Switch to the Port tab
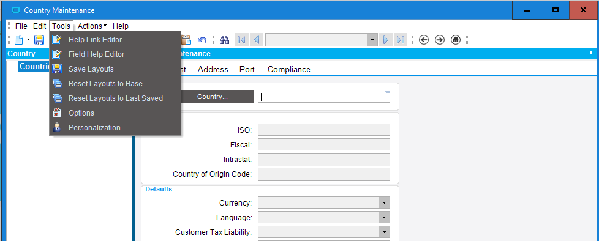Image resolution: width=599 pixels, height=241 pixels. 247,69
